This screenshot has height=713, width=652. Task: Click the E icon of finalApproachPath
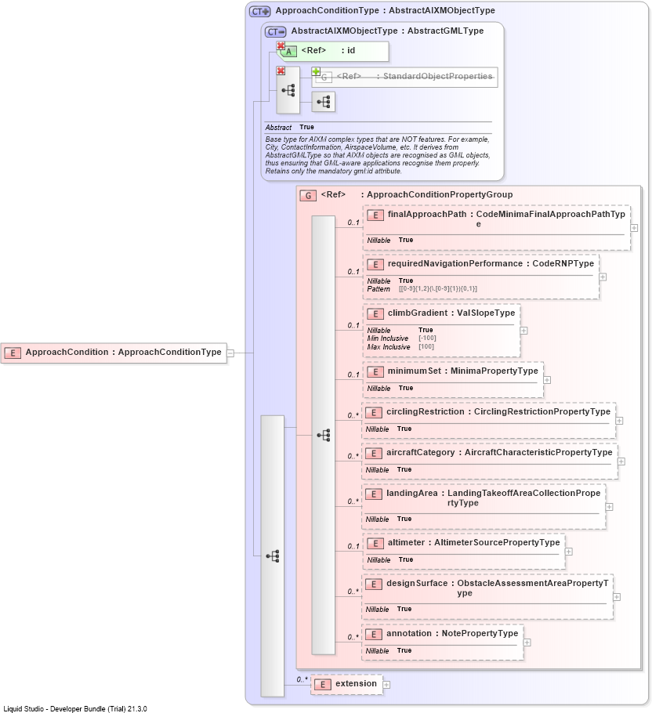(x=375, y=215)
